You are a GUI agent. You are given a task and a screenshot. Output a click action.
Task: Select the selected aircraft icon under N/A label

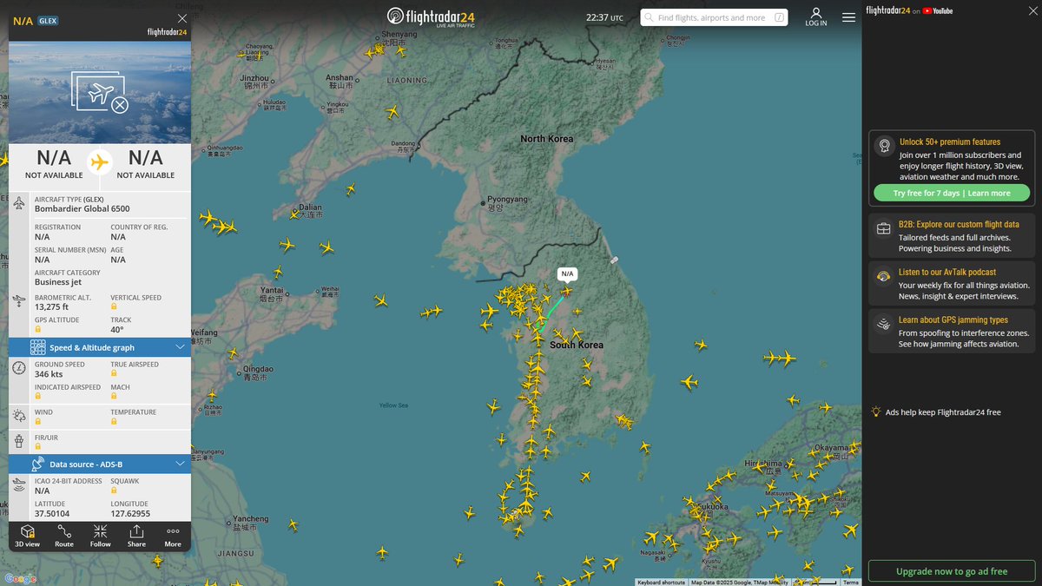567,292
